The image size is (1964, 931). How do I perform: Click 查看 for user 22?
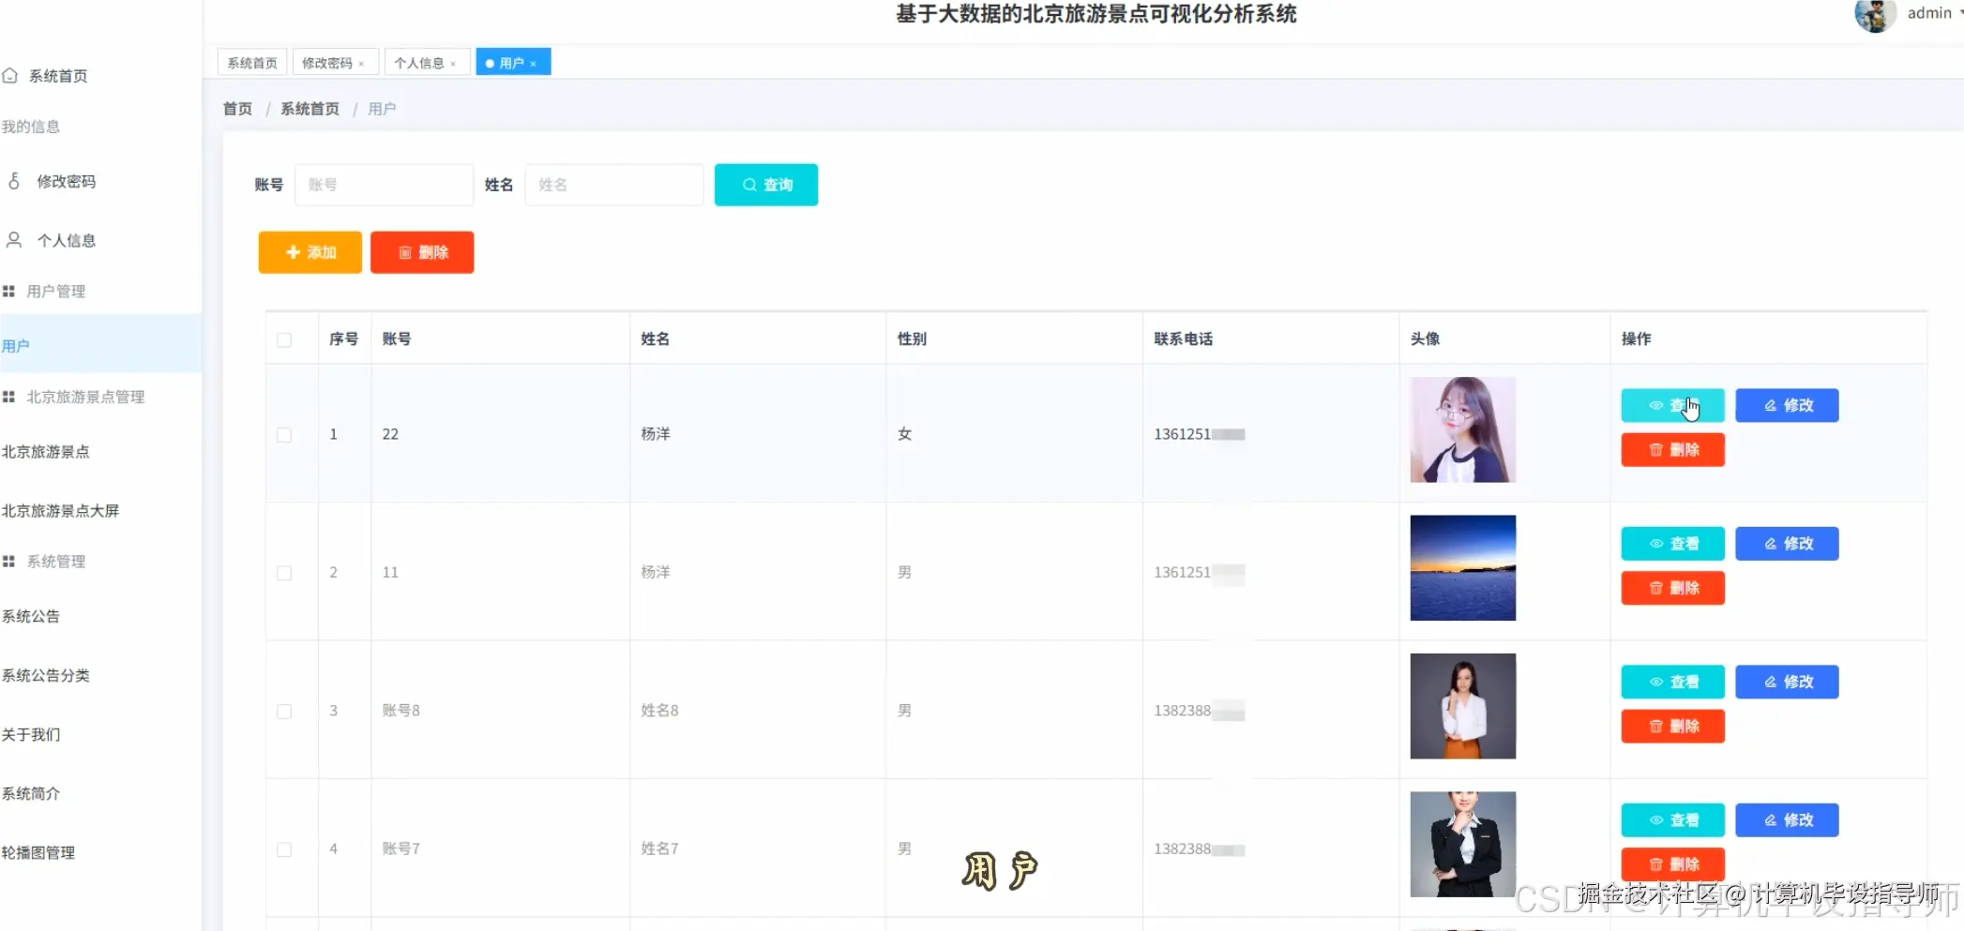click(x=1672, y=405)
